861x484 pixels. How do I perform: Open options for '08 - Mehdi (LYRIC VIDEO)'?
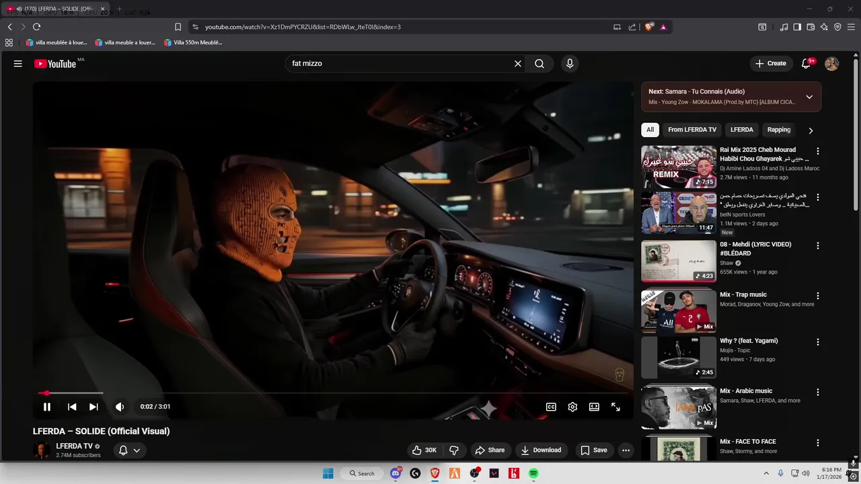pyautogui.click(x=818, y=246)
